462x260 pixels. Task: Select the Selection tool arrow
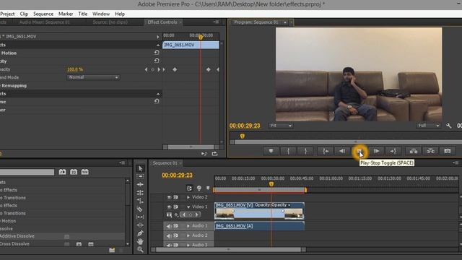[x=140, y=168]
